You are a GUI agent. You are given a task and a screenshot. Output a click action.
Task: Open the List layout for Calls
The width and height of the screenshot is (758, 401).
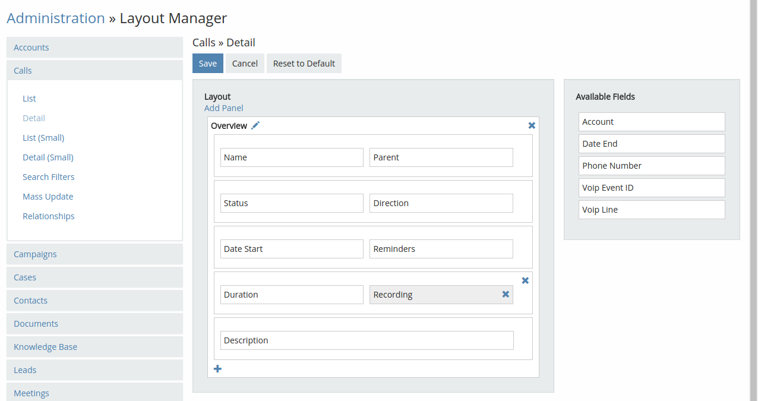(29, 99)
